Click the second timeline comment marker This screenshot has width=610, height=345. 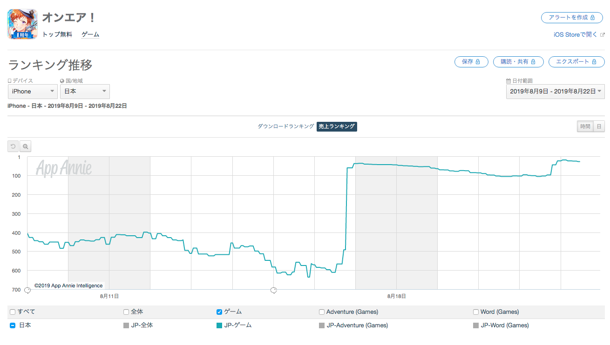pos(274,290)
